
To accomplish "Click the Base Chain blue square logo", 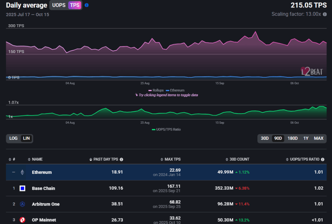I will pos(22,188).
